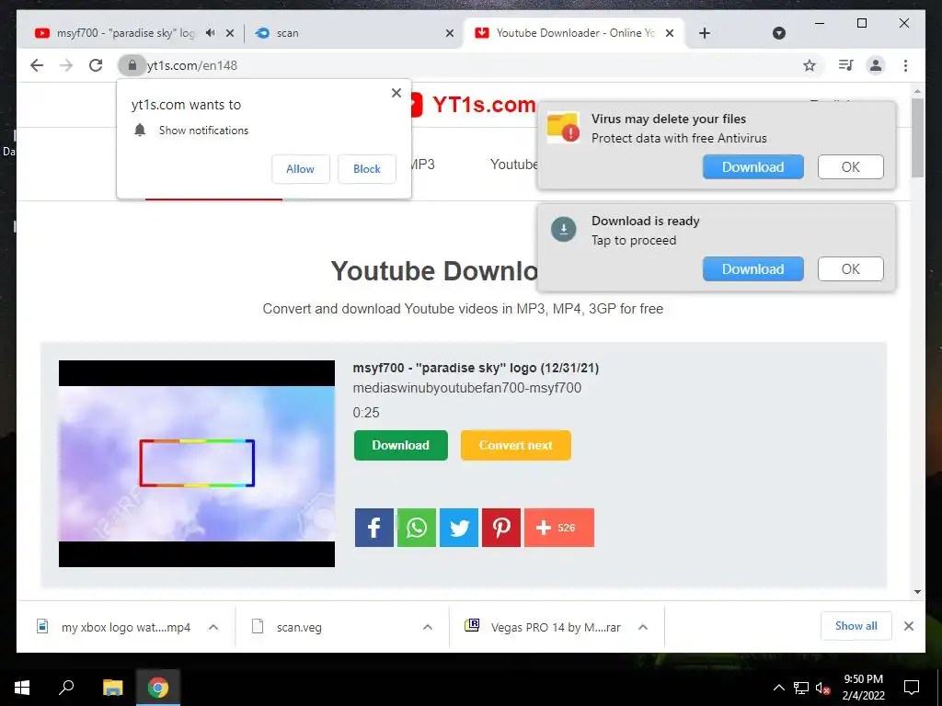
Task: Click the folder warning icon in the virus ad
Action: click(x=563, y=127)
